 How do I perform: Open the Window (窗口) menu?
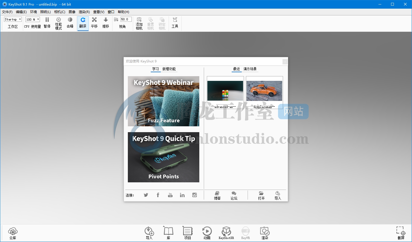[111, 12]
